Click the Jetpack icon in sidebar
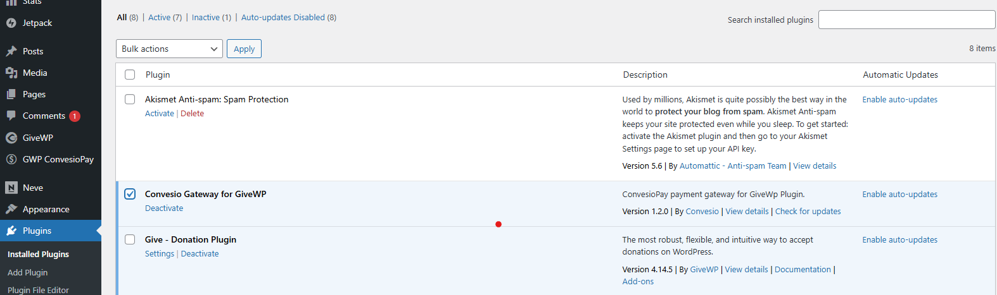This screenshot has height=295, width=997. (x=11, y=23)
